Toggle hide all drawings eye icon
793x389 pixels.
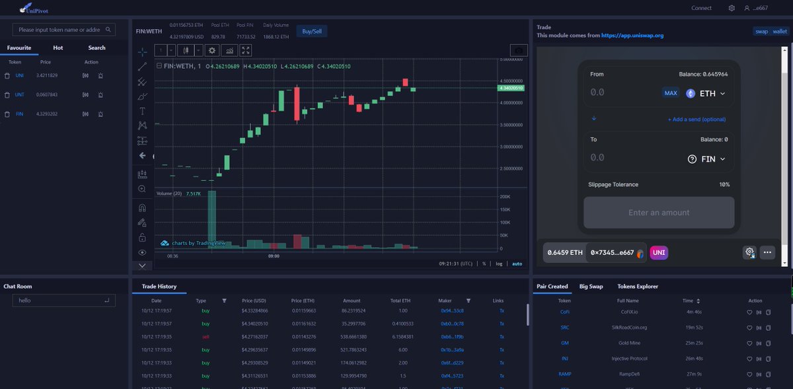[x=142, y=252]
